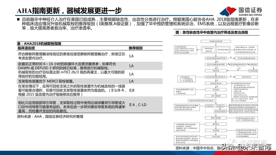Click the note about 机械取栓的麻醉方案要个体化

pos(247,119)
